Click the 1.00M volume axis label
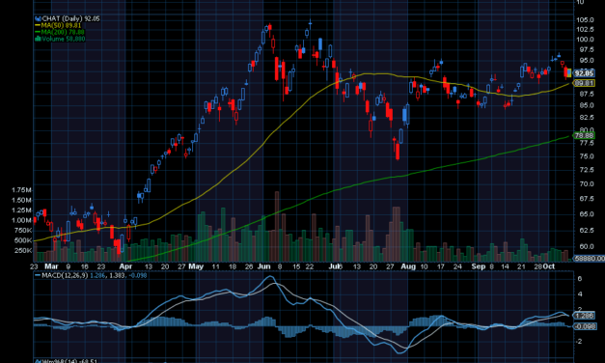This screenshot has height=363, width=605. click(x=22, y=220)
